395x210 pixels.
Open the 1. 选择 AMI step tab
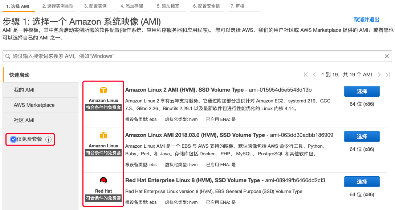pos(19,6)
